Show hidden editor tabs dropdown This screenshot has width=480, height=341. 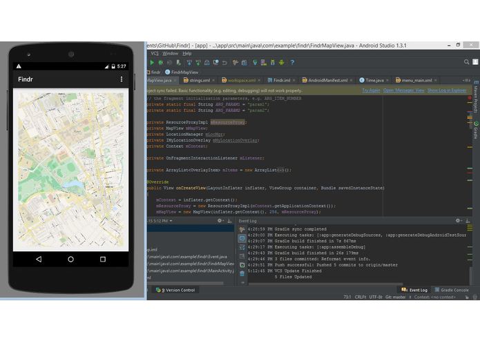tap(466, 80)
